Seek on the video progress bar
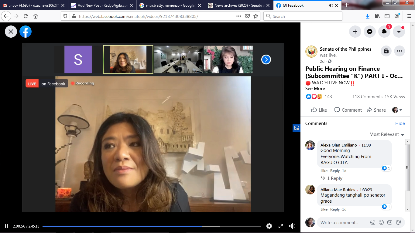The height and width of the screenshot is (233, 415). tap(152, 226)
